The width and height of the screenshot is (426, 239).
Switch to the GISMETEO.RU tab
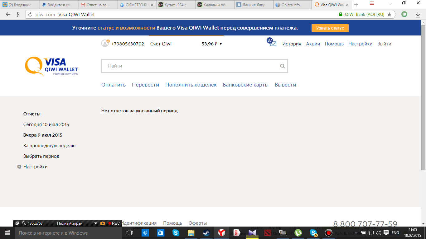(x=137, y=5)
